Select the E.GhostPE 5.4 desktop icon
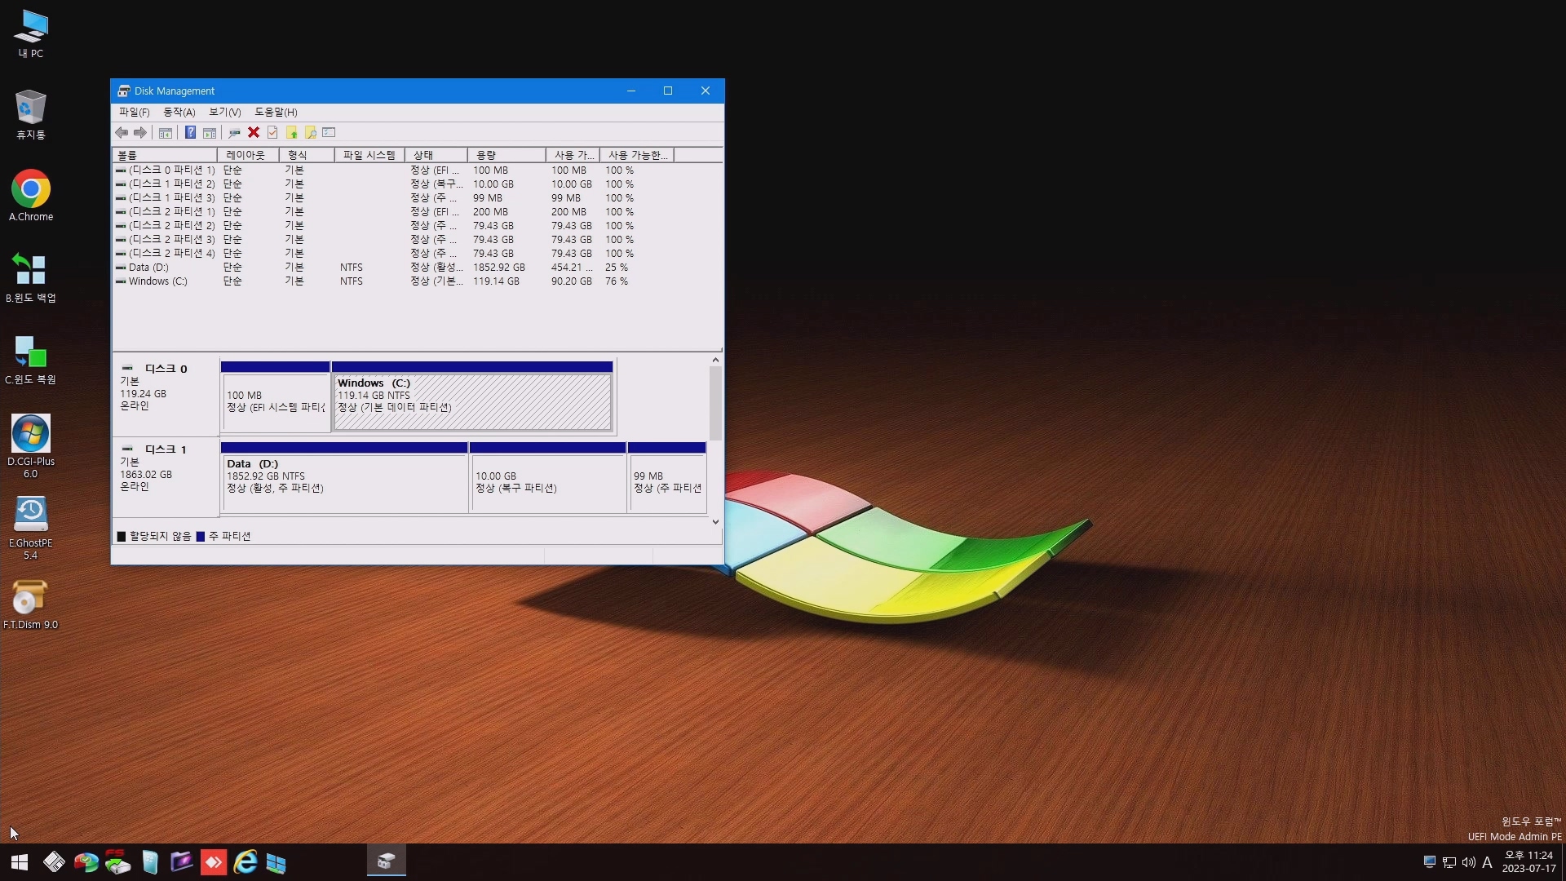The image size is (1566, 881). pyautogui.click(x=31, y=528)
